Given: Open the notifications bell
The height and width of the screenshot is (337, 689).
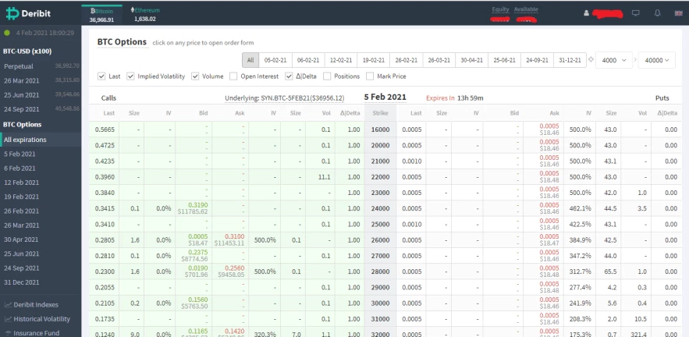Looking at the screenshot, I should [x=657, y=13].
